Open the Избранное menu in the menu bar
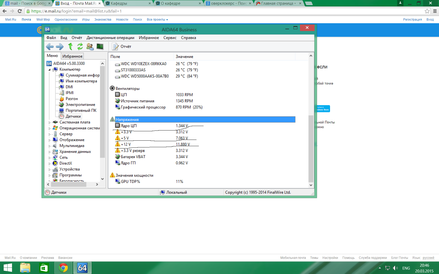This screenshot has width=439, height=274. coord(149,38)
